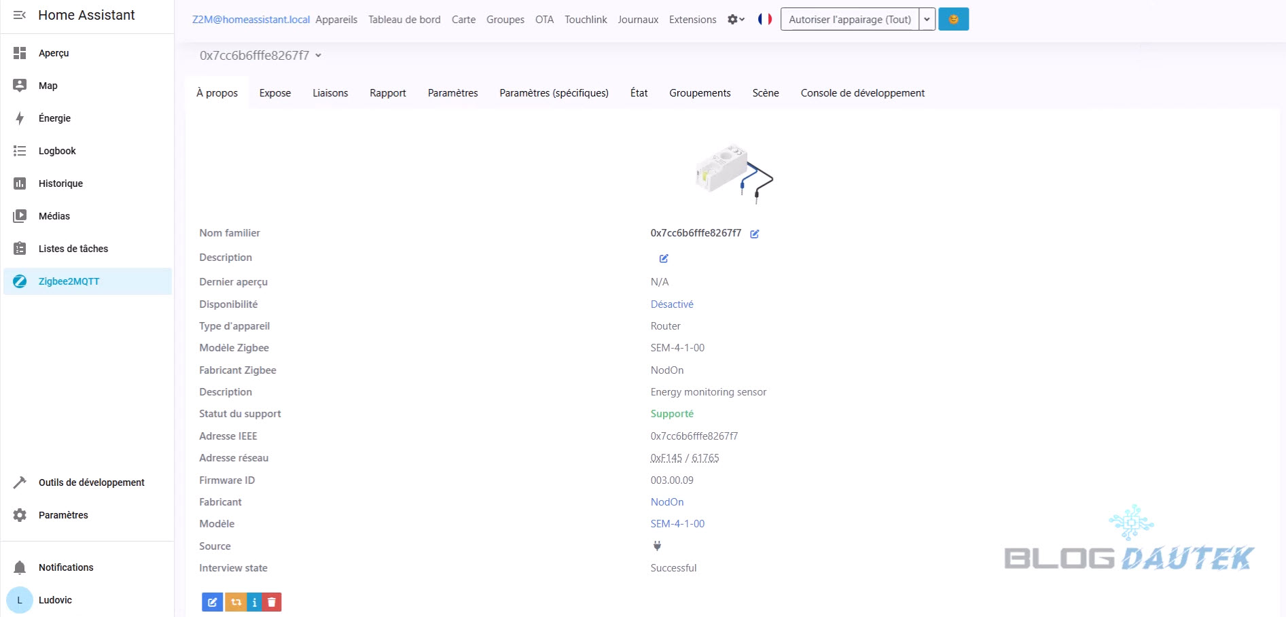Click the red trash delete device button
This screenshot has height=617, width=1286.
coord(272,602)
